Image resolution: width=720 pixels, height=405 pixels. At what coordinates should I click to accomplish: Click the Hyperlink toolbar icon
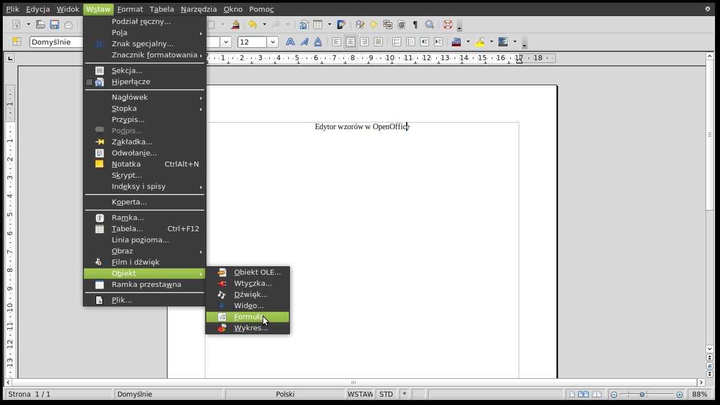[304, 25]
